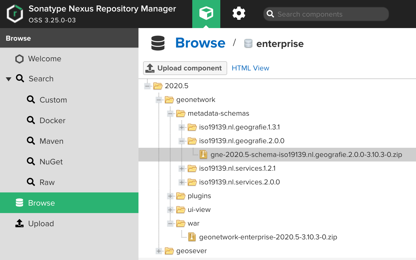Open Custom search
The image size is (416, 260).
(x=53, y=100)
